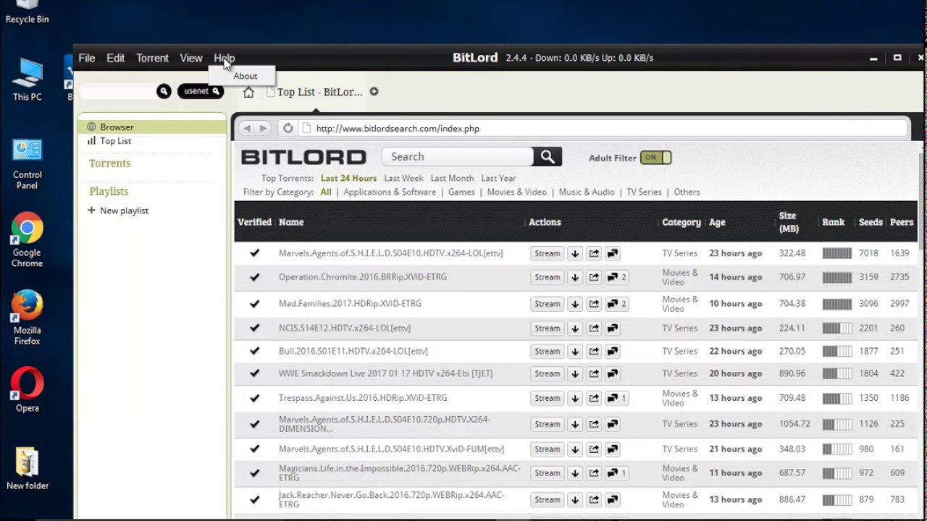This screenshot has height=521, width=927.
Task: Download Marvels.Agents 720p DIMENSION torrent icon
Action: [575, 424]
